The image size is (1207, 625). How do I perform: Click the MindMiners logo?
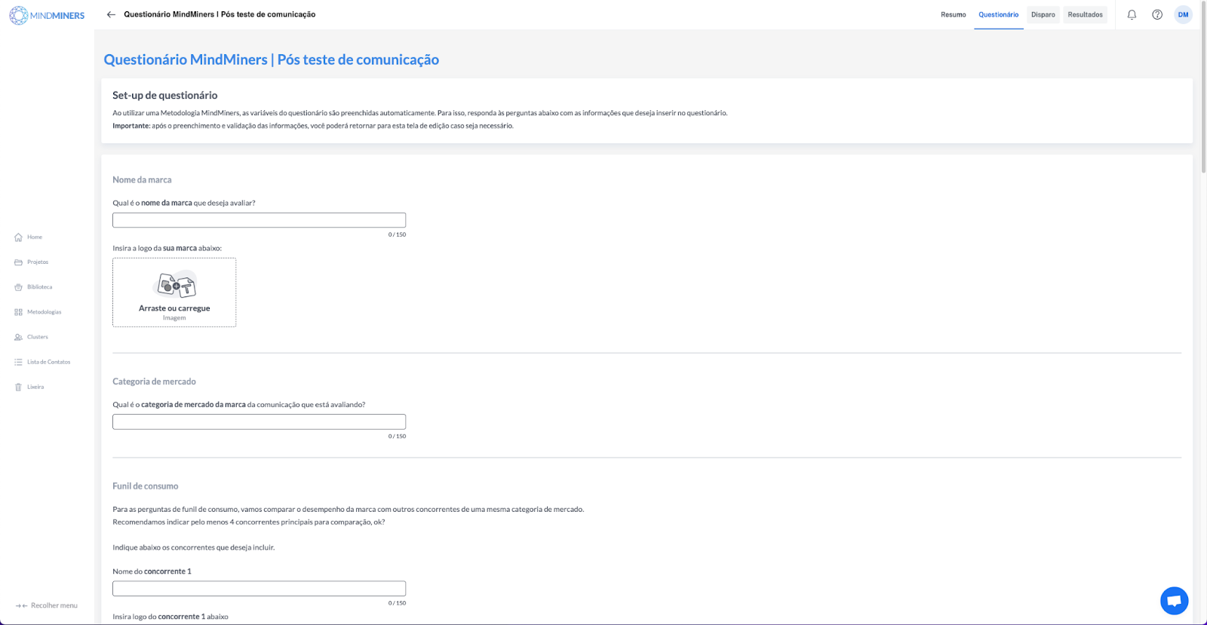47,15
